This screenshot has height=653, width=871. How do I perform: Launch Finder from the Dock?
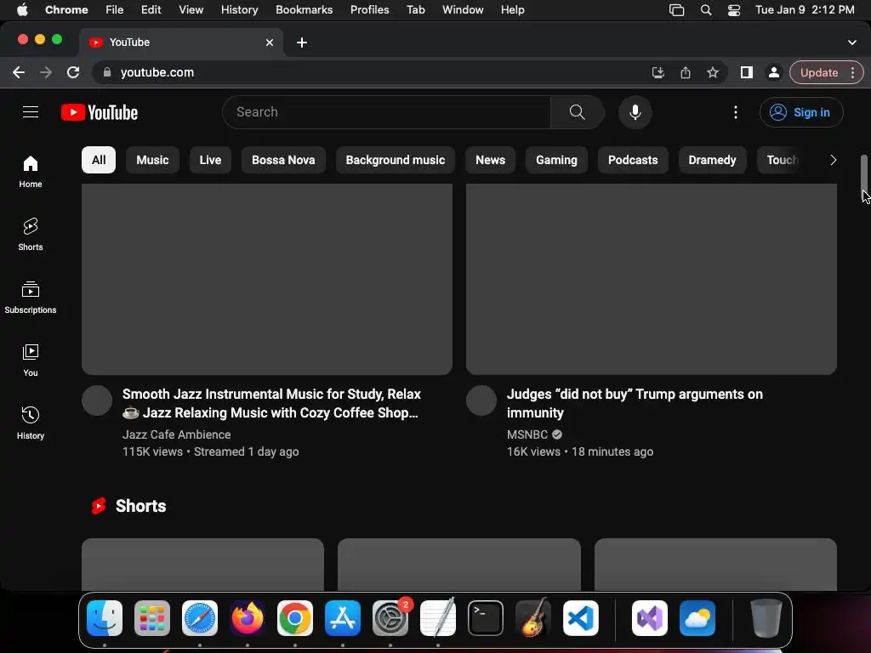point(105,618)
